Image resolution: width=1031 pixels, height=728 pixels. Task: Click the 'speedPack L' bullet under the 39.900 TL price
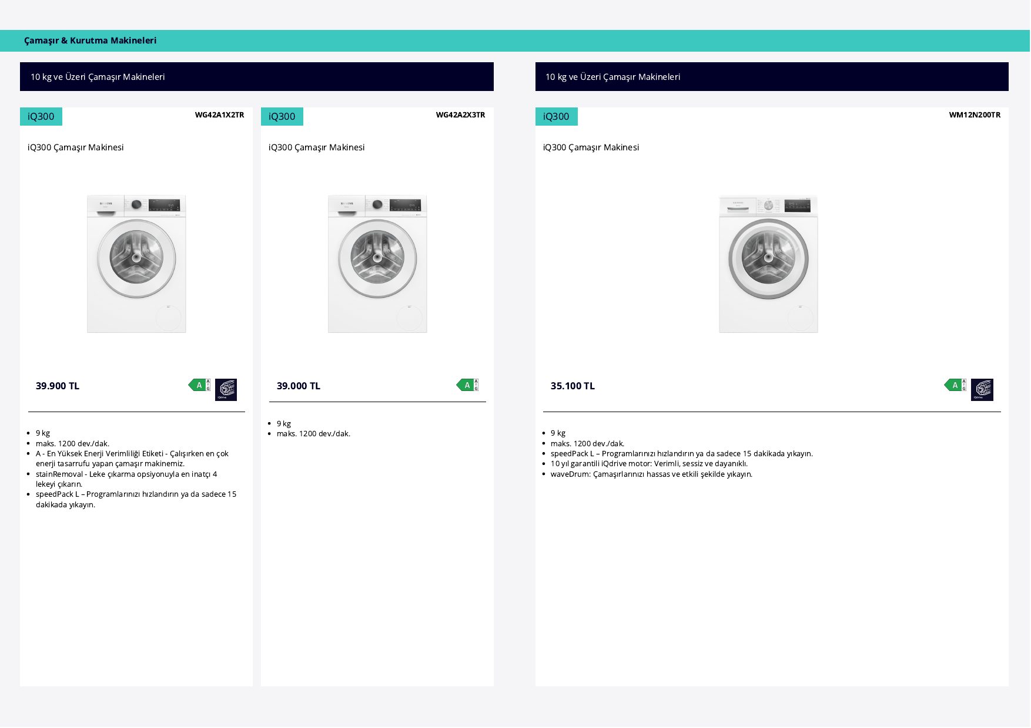tap(136, 500)
